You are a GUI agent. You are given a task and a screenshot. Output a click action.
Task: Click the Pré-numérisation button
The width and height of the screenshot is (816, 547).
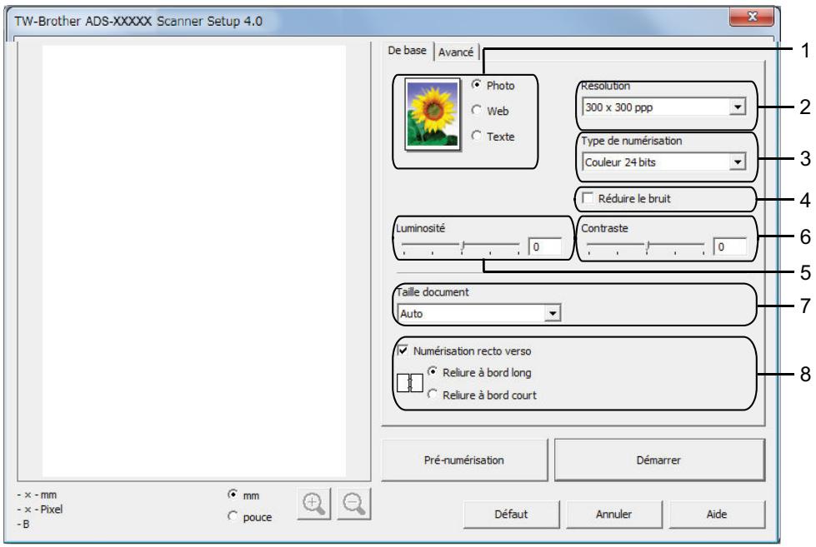464,460
